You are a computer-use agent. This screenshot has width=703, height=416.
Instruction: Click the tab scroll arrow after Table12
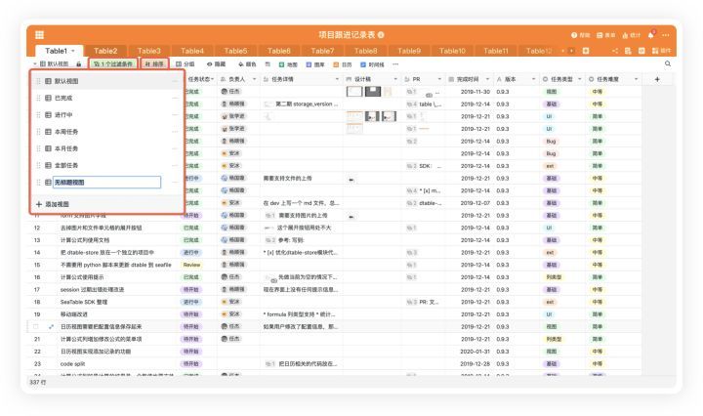point(571,51)
